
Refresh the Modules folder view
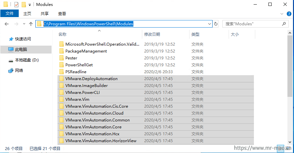click(x=216, y=24)
